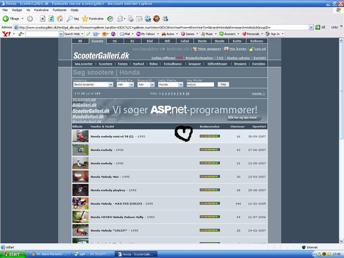Open the Funktioner menu
This screenshot has width=344, height=258.
60,10
